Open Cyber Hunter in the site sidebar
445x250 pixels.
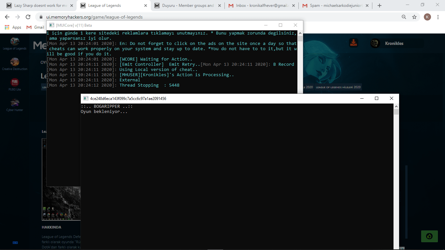pos(15,105)
